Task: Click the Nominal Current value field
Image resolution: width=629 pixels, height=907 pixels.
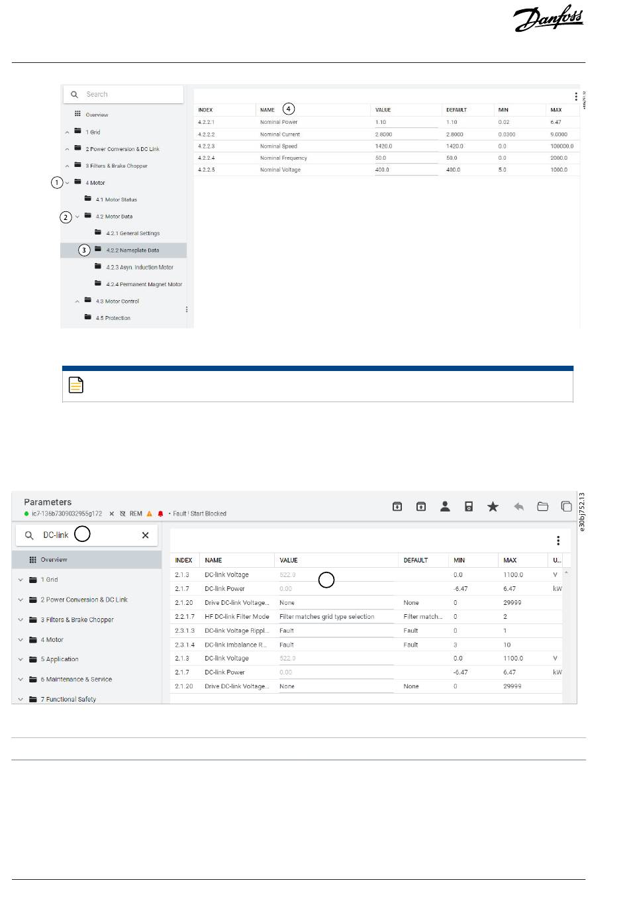Action: (x=406, y=134)
